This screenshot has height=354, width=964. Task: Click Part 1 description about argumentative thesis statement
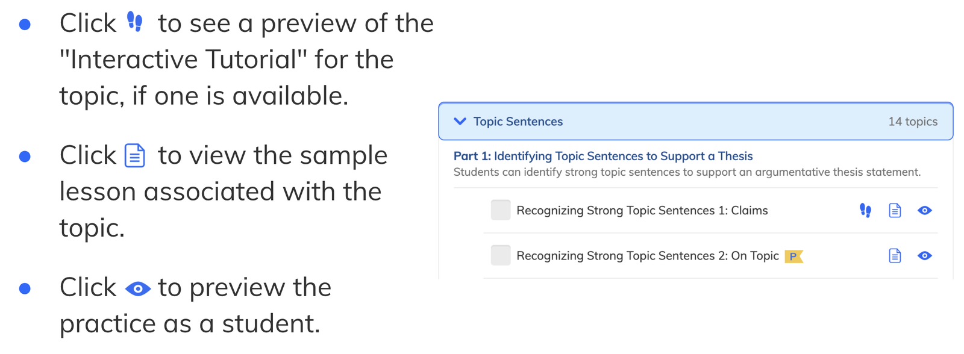point(687,172)
